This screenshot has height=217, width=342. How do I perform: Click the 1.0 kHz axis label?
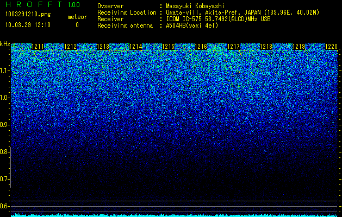[x=4, y=98]
